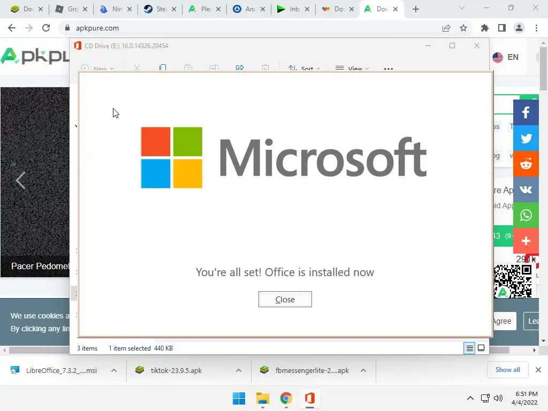Viewport: 548px width, 411px height.
Task: Click the Chrome forward arrow
Action: click(29, 28)
